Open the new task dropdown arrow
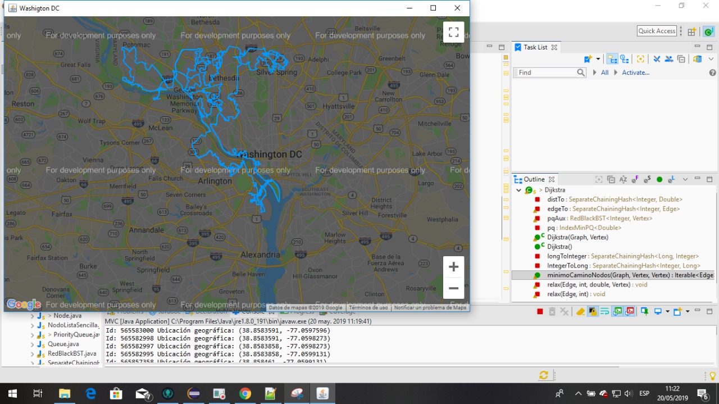 (598, 59)
